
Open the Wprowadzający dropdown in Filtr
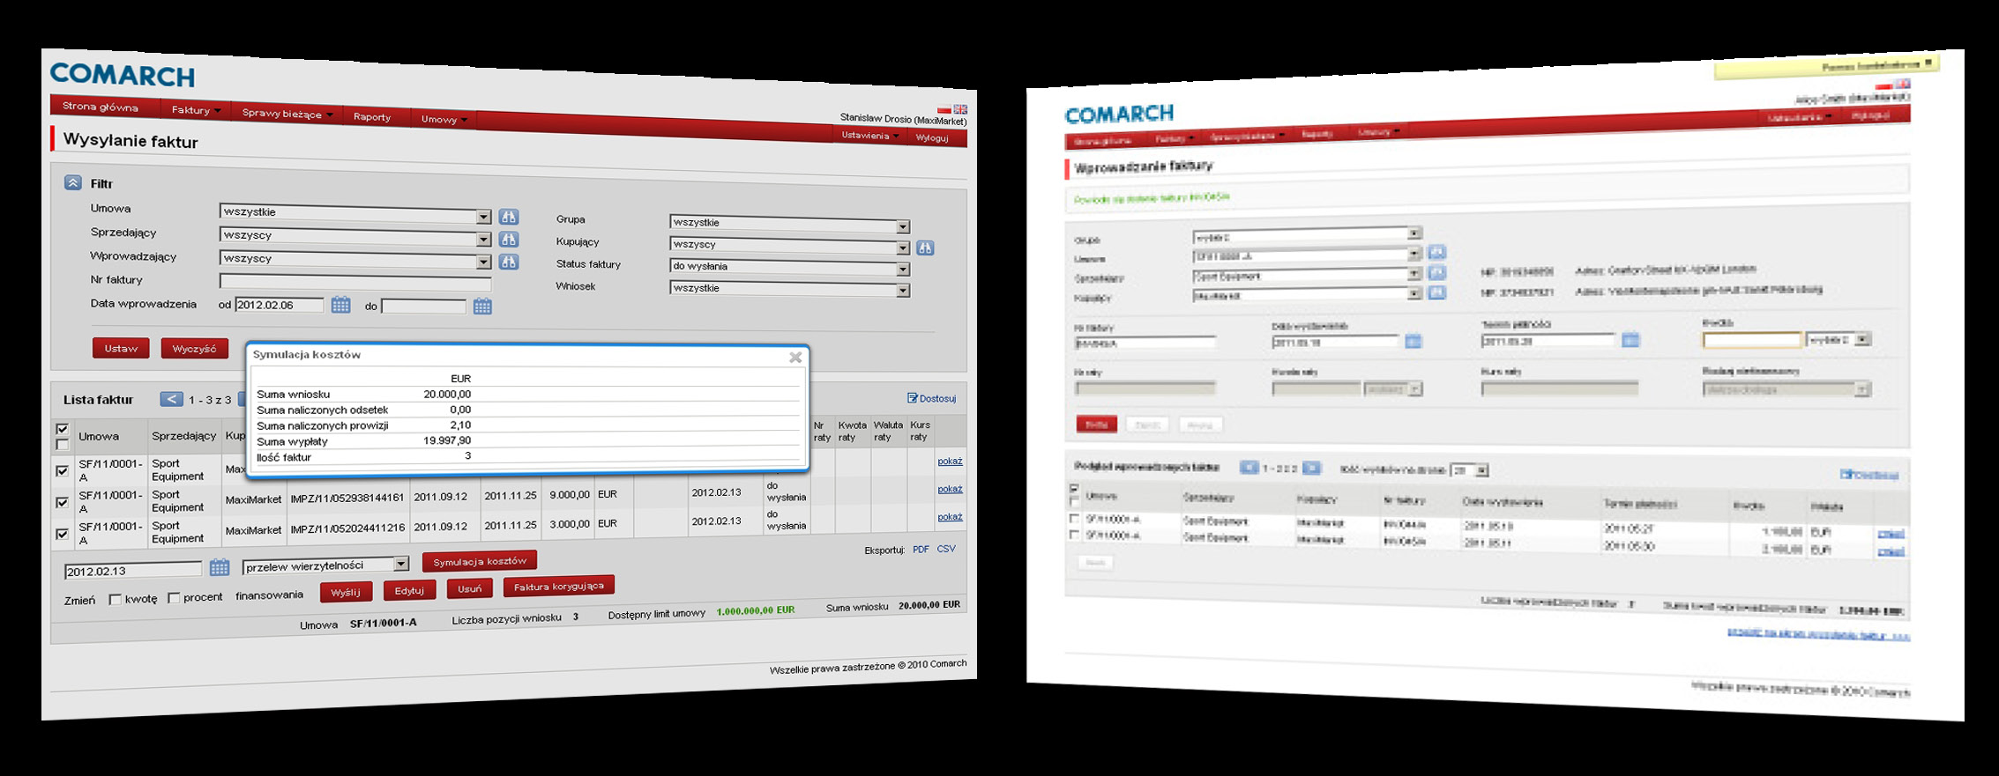(x=355, y=260)
